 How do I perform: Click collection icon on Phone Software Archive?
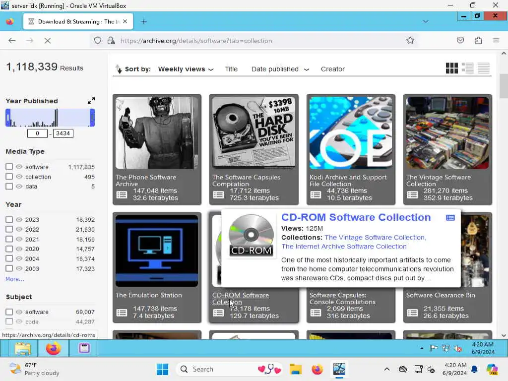[122, 194]
